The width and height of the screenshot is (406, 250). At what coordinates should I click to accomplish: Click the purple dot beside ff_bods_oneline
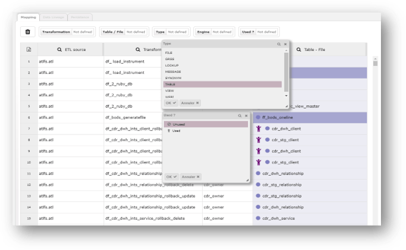[258, 117]
